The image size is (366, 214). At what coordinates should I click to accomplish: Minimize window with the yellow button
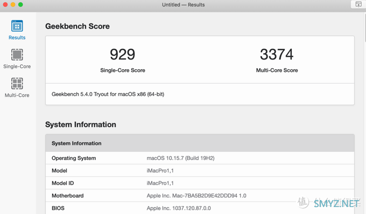(x=13, y=4)
